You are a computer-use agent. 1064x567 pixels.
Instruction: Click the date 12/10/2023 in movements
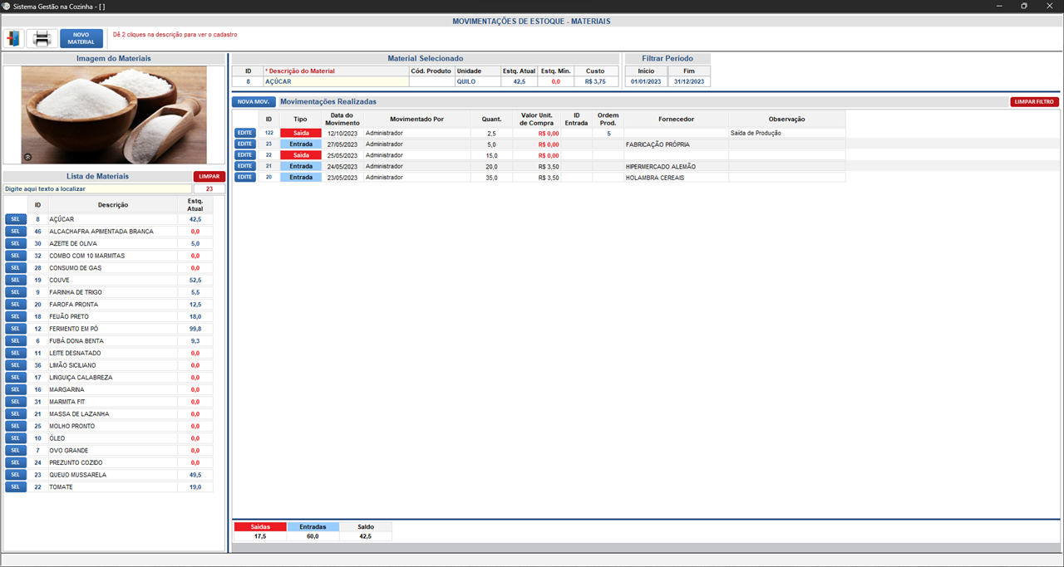pyautogui.click(x=342, y=133)
